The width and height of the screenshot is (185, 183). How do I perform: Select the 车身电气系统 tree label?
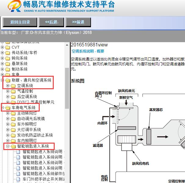pos(24,108)
